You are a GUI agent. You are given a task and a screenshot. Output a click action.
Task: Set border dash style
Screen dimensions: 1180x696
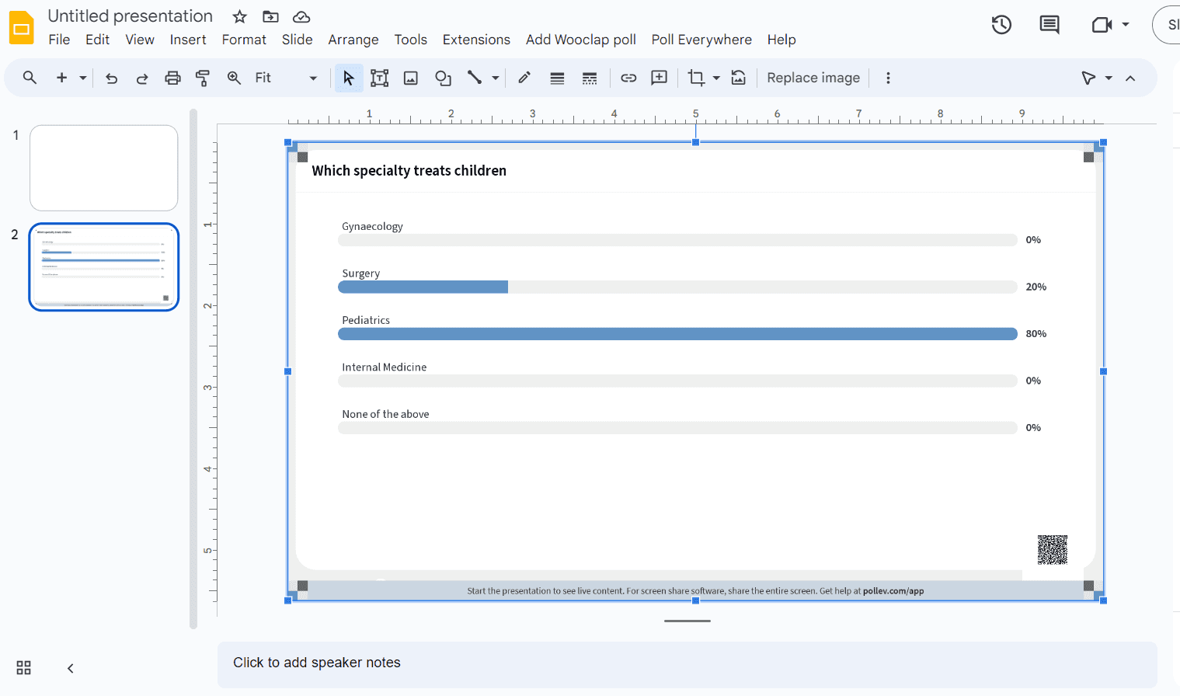point(590,78)
